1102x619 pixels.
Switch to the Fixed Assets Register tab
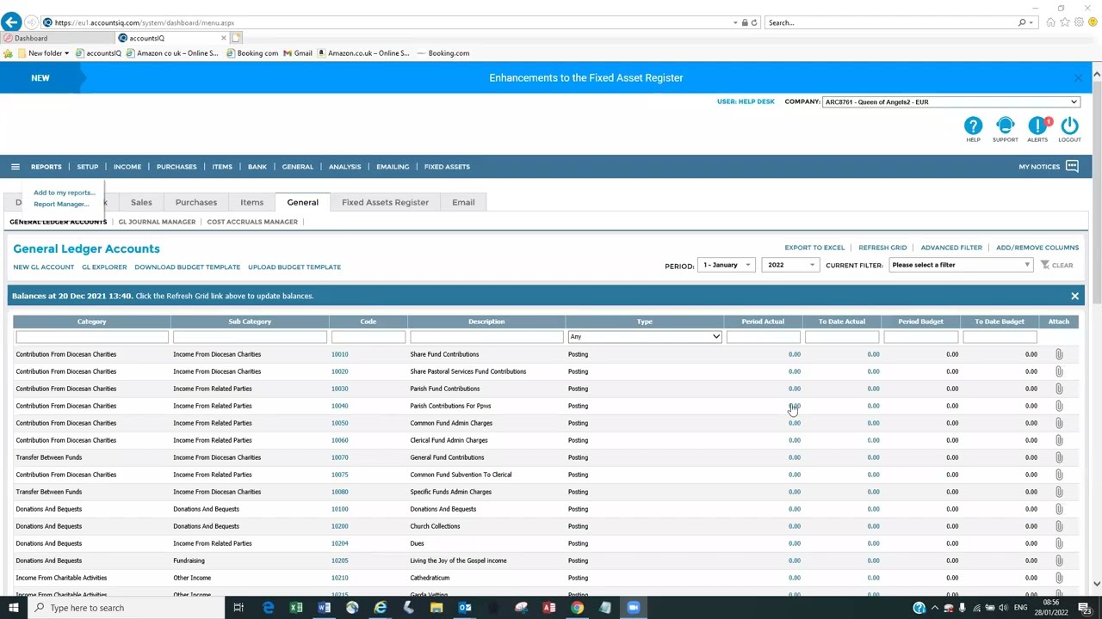coord(385,202)
